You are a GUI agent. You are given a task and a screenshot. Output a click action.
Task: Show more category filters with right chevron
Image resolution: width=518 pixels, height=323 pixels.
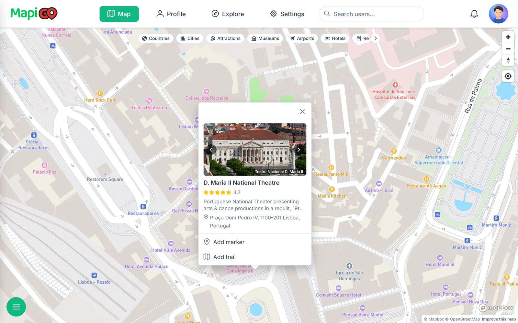(x=376, y=38)
